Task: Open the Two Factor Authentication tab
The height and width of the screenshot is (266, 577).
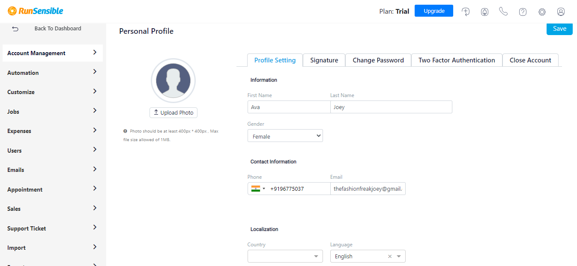Action: pyautogui.click(x=457, y=60)
